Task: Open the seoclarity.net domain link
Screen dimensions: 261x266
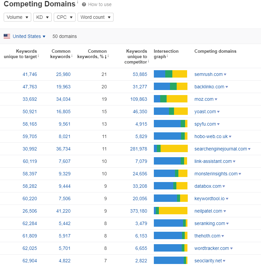Action: coord(208,261)
